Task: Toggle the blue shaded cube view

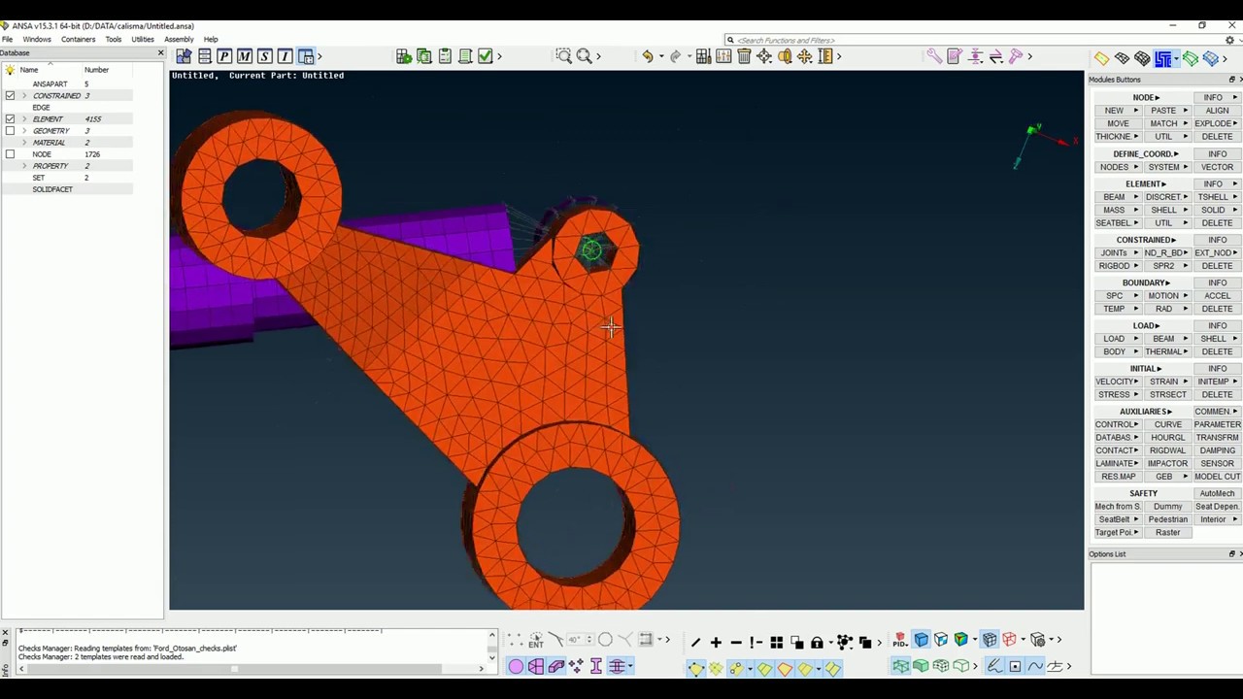Action: pyautogui.click(x=921, y=640)
